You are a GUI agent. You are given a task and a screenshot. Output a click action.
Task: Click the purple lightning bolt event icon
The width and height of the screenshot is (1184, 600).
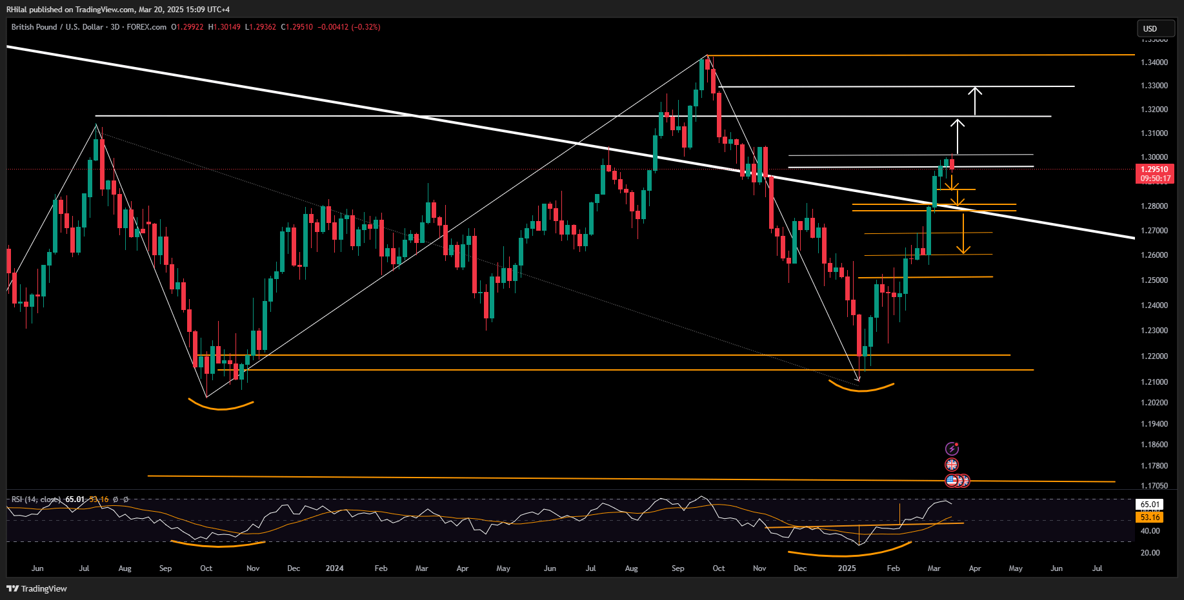[952, 449]
